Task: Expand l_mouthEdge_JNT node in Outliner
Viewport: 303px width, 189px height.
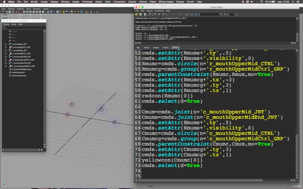Action: (x=6, y=44)
